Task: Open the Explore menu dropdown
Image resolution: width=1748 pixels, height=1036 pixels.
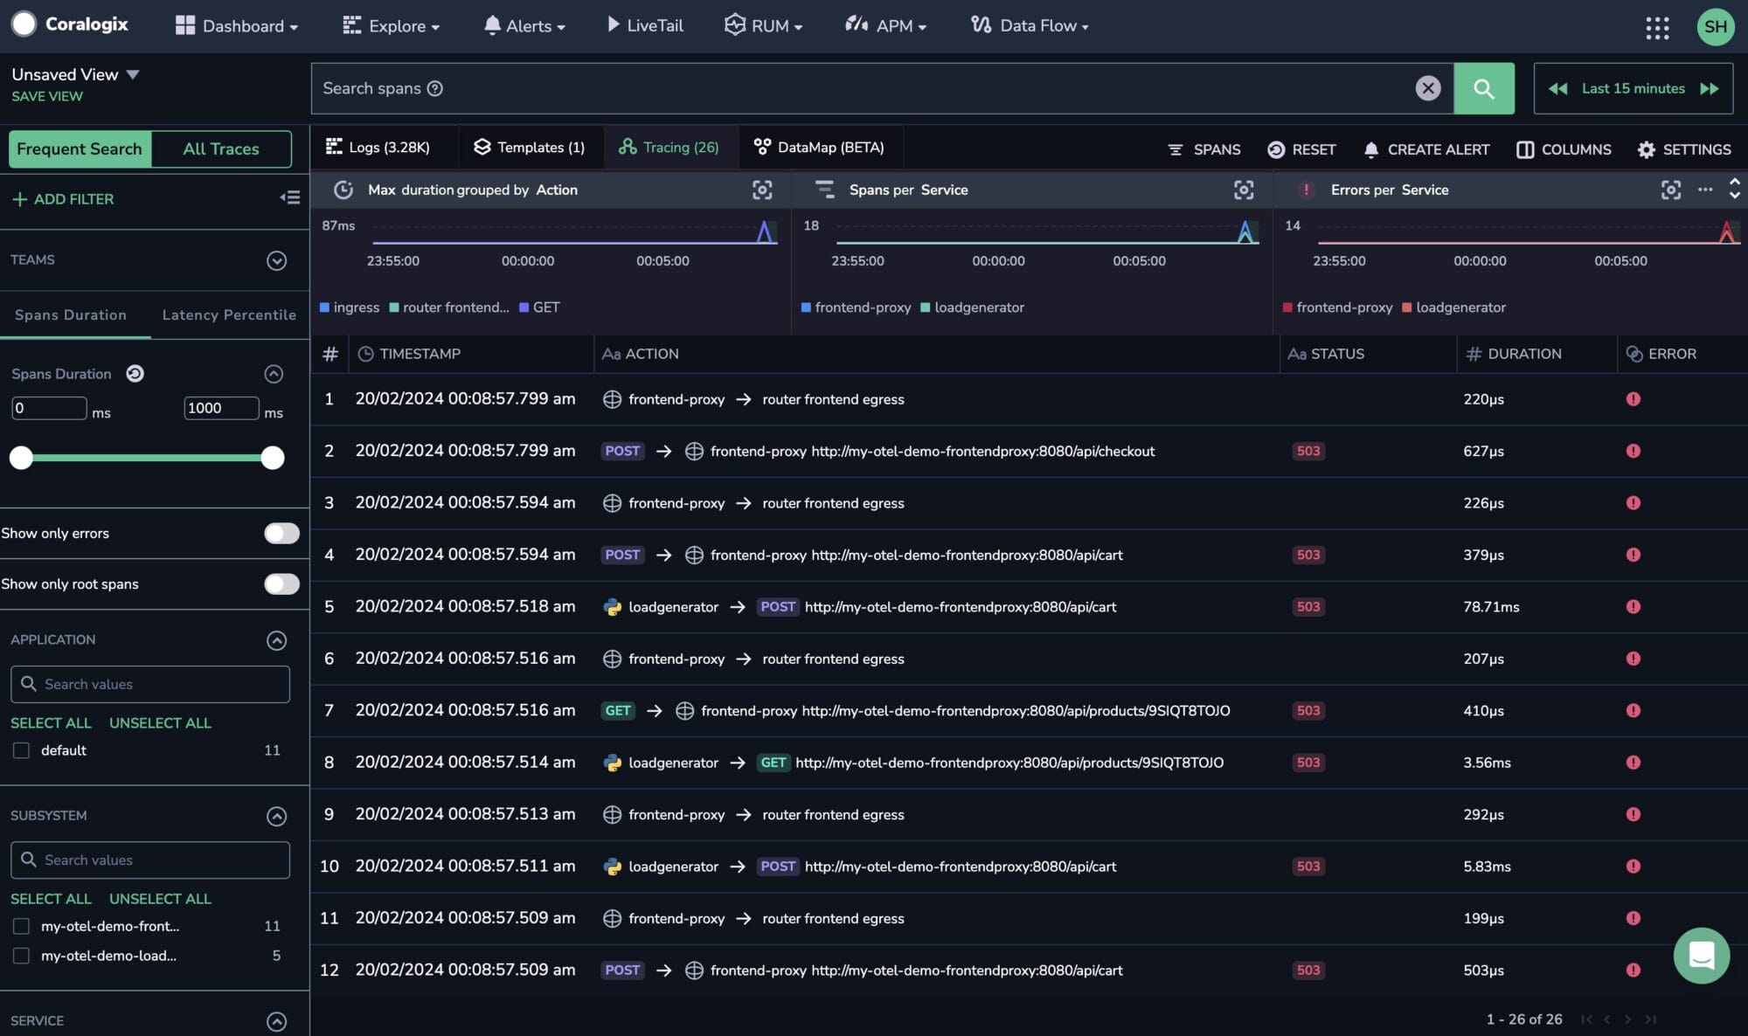Action: click(x=391, y=26)
